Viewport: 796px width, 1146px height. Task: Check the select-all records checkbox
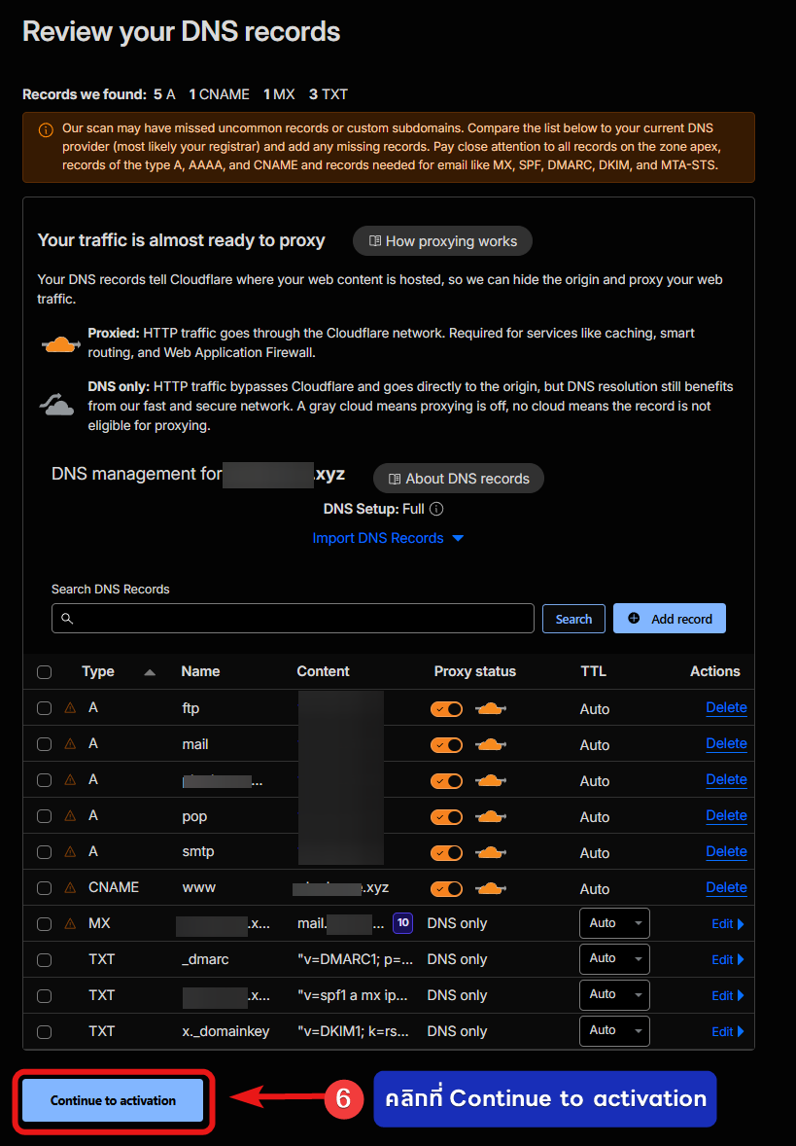click(45, 671)
